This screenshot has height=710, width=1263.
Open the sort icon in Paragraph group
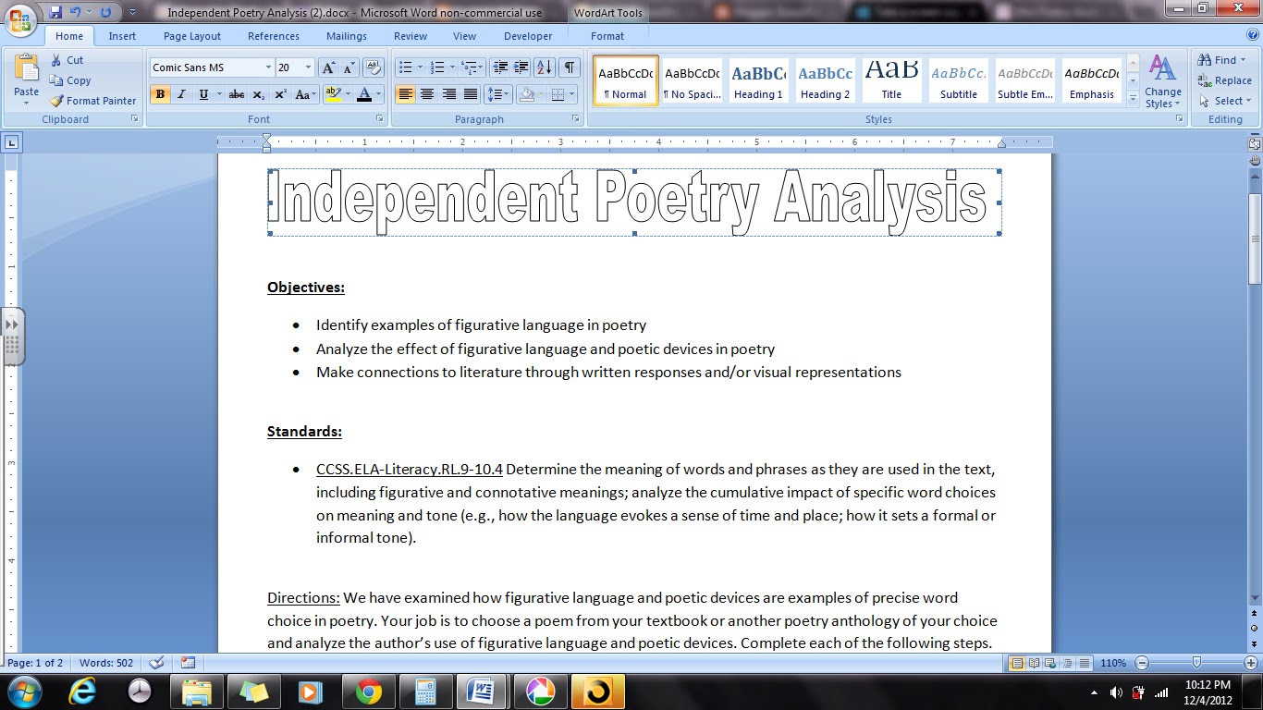(546, 67)
